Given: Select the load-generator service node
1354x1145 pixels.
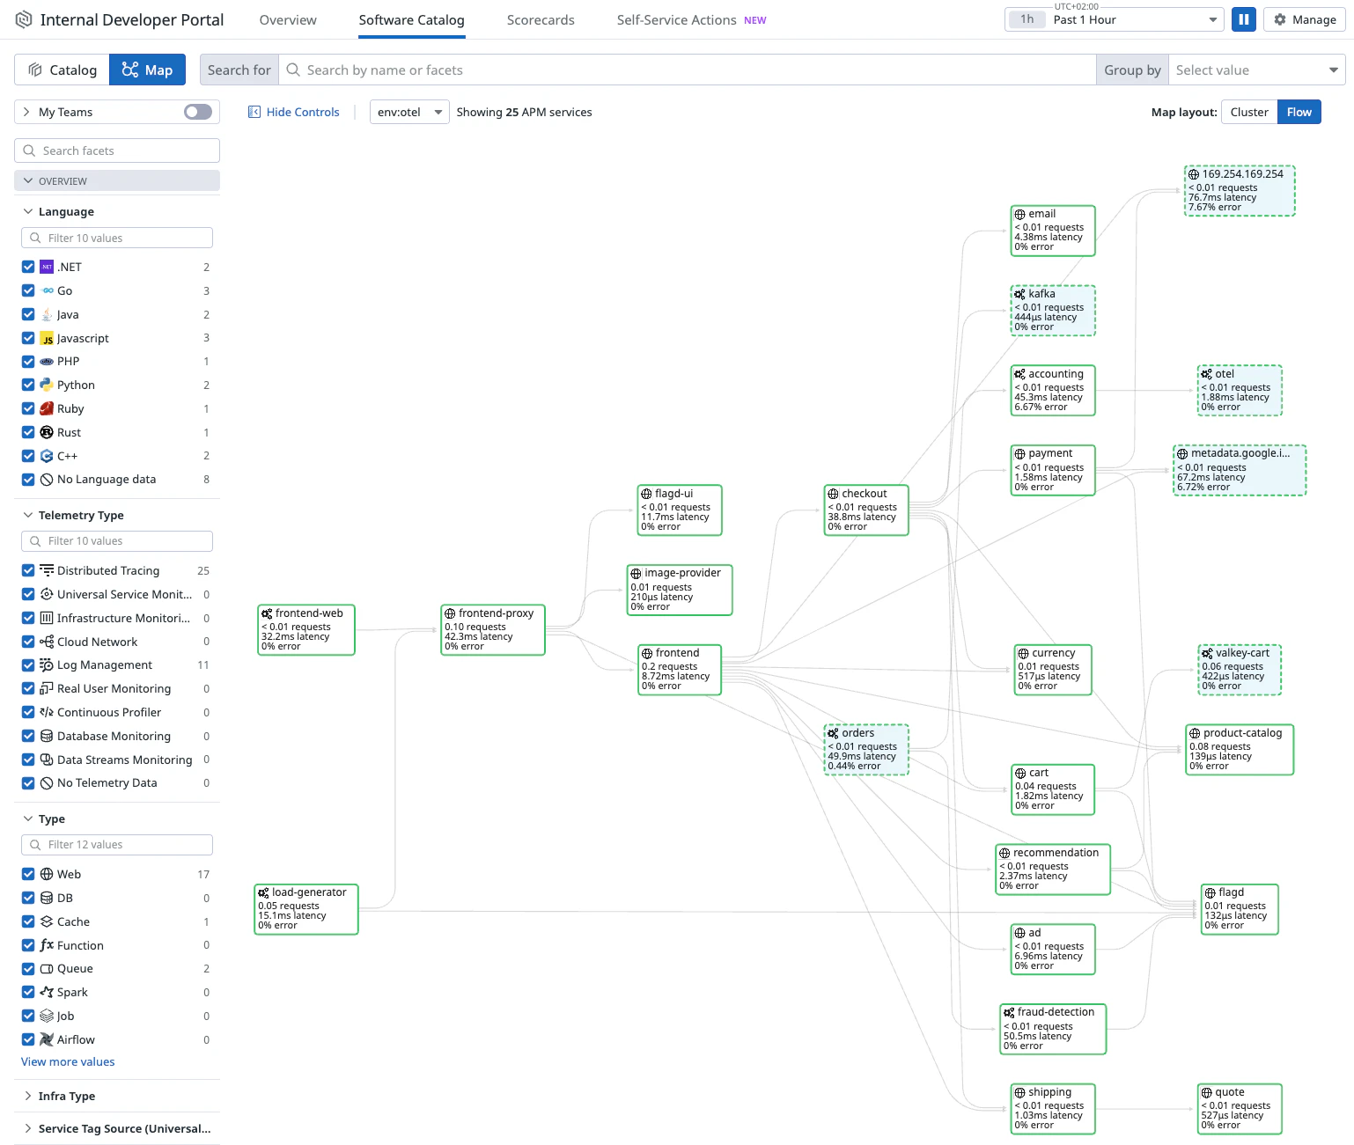Looking at the screenshot, I should pyautogui.click(x=306, y=908).
